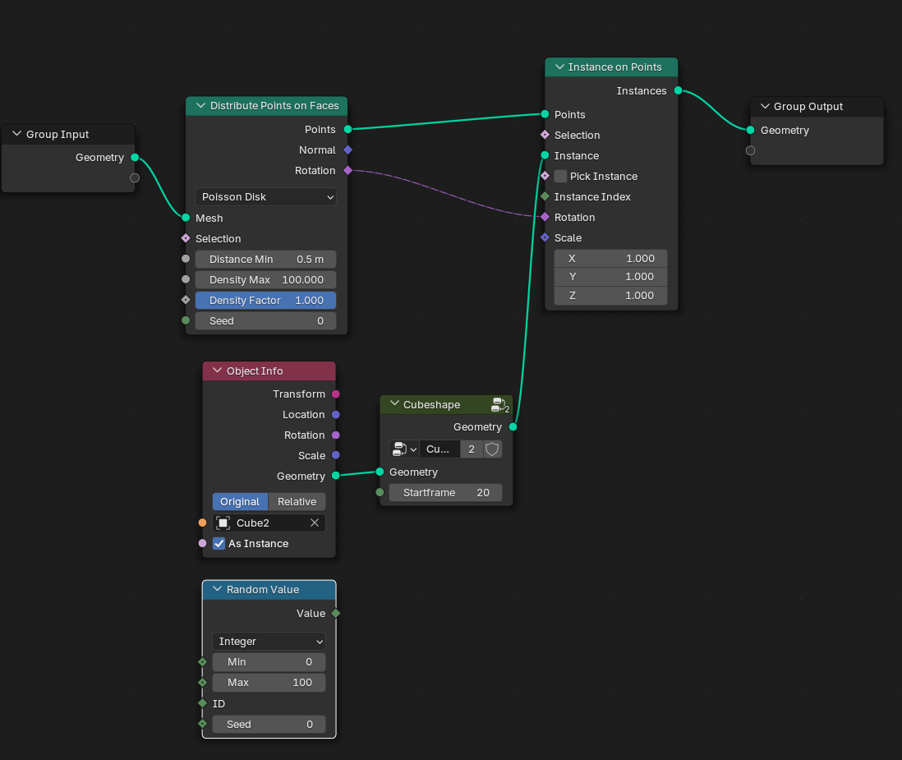Click Object Info Geometry output socket
The image size is (902, 760).
coord(335,476)
